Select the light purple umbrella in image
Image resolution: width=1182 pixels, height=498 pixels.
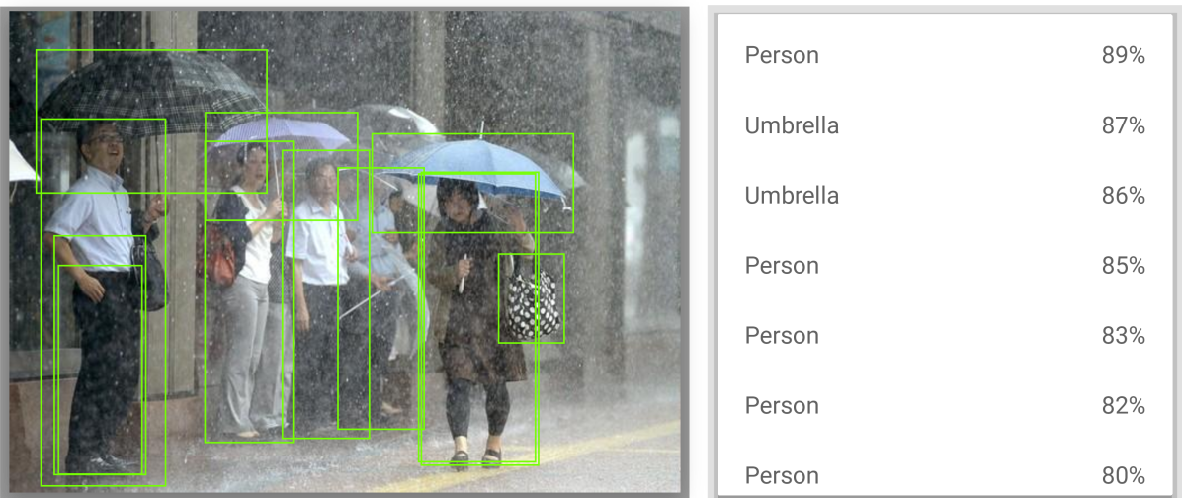tap(284, 131)
